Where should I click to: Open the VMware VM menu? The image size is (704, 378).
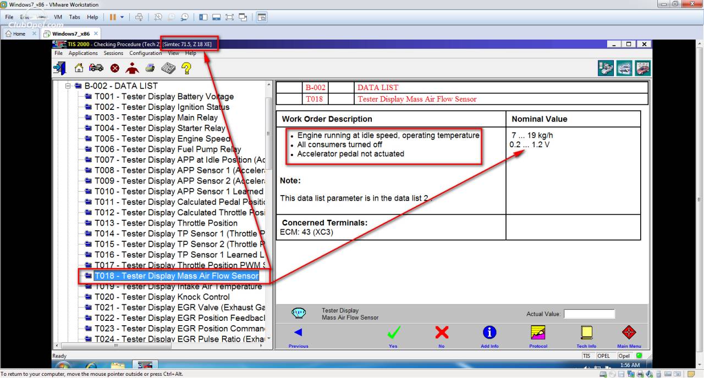(58, 17)
